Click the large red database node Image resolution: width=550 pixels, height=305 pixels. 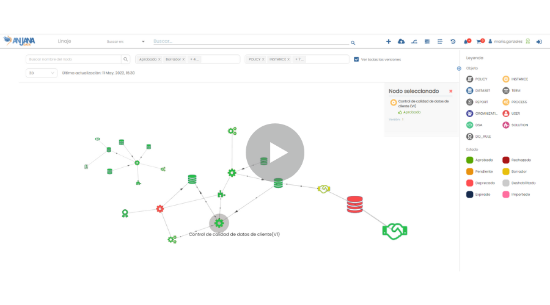pyautogui.click(x=355, y=204)
